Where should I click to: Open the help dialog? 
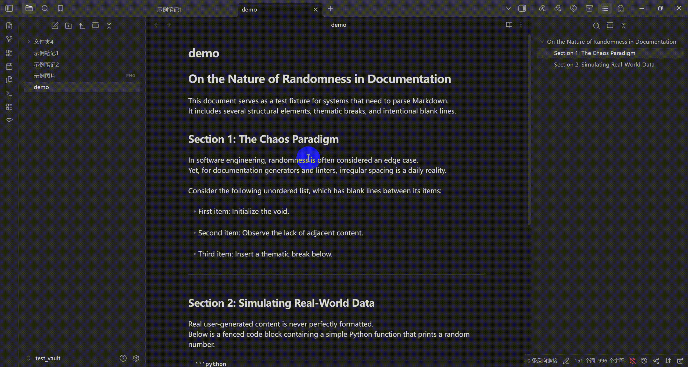click(123, 358)
